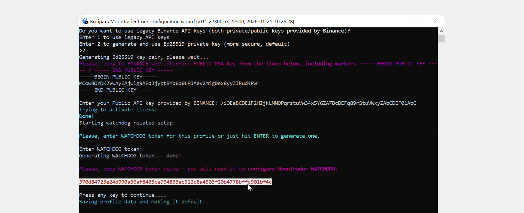Click the highlighted WATCHDOG token string
Image resolution: width=524 pixels, height=213 pixels.
tap(175, 182)
